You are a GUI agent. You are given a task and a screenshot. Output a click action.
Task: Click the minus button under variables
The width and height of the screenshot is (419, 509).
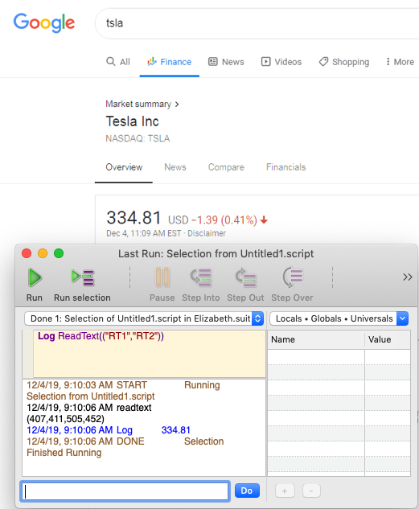point(311,491)
